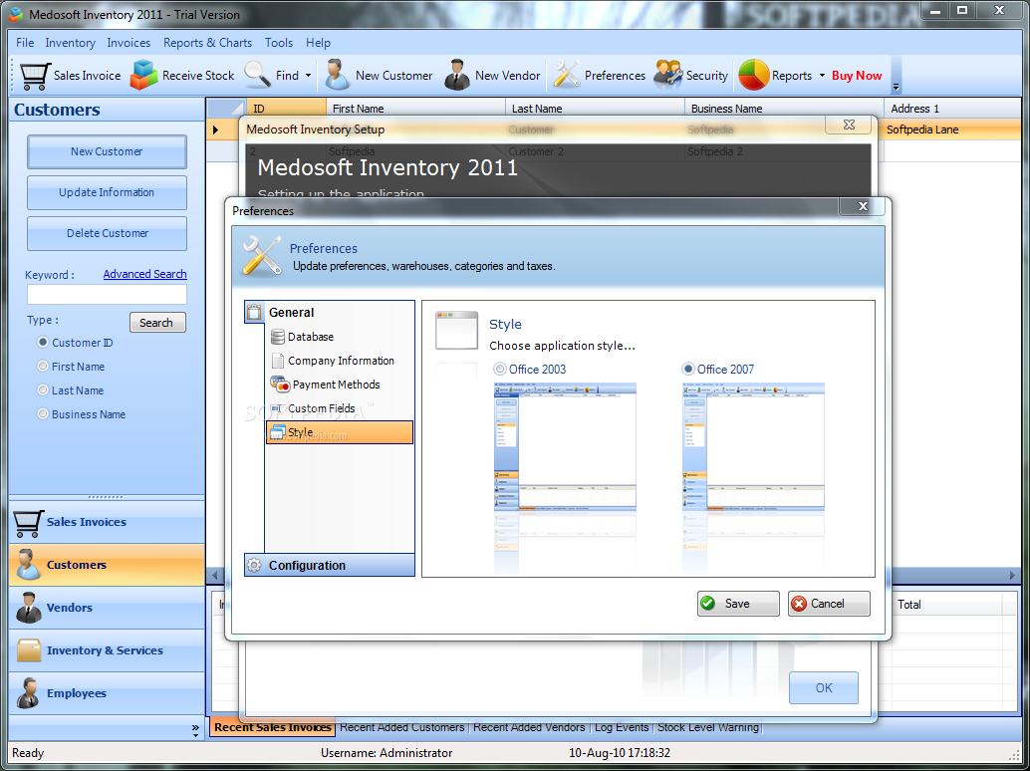The image size is (1030, 771).
Task: Sort by ID column header
Action: (x=287, y=109)
